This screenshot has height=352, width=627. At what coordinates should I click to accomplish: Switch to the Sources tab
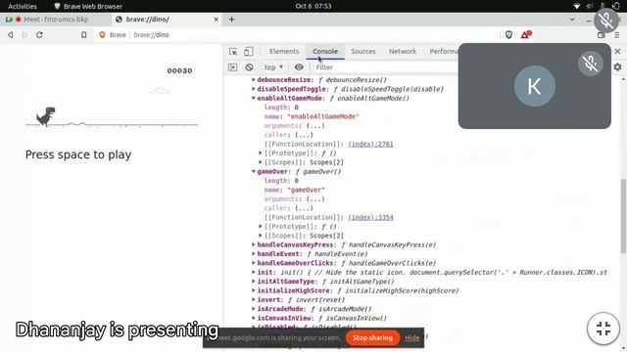click(x=363, y=52)
